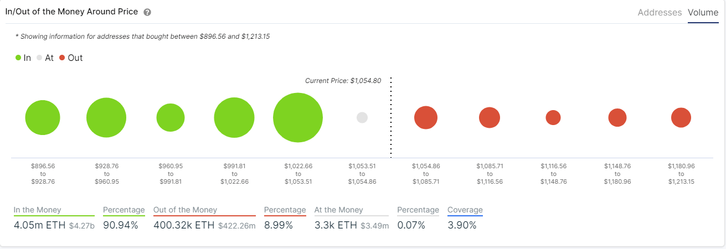726x249 pixels.
Task: Click the green bubble for $991.81 to $1,022.66
Action: coord(234,118)
